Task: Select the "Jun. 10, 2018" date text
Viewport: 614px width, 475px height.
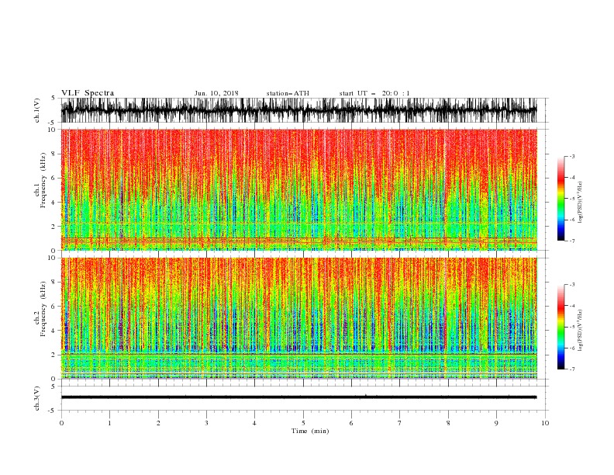Action: [216, 93]
